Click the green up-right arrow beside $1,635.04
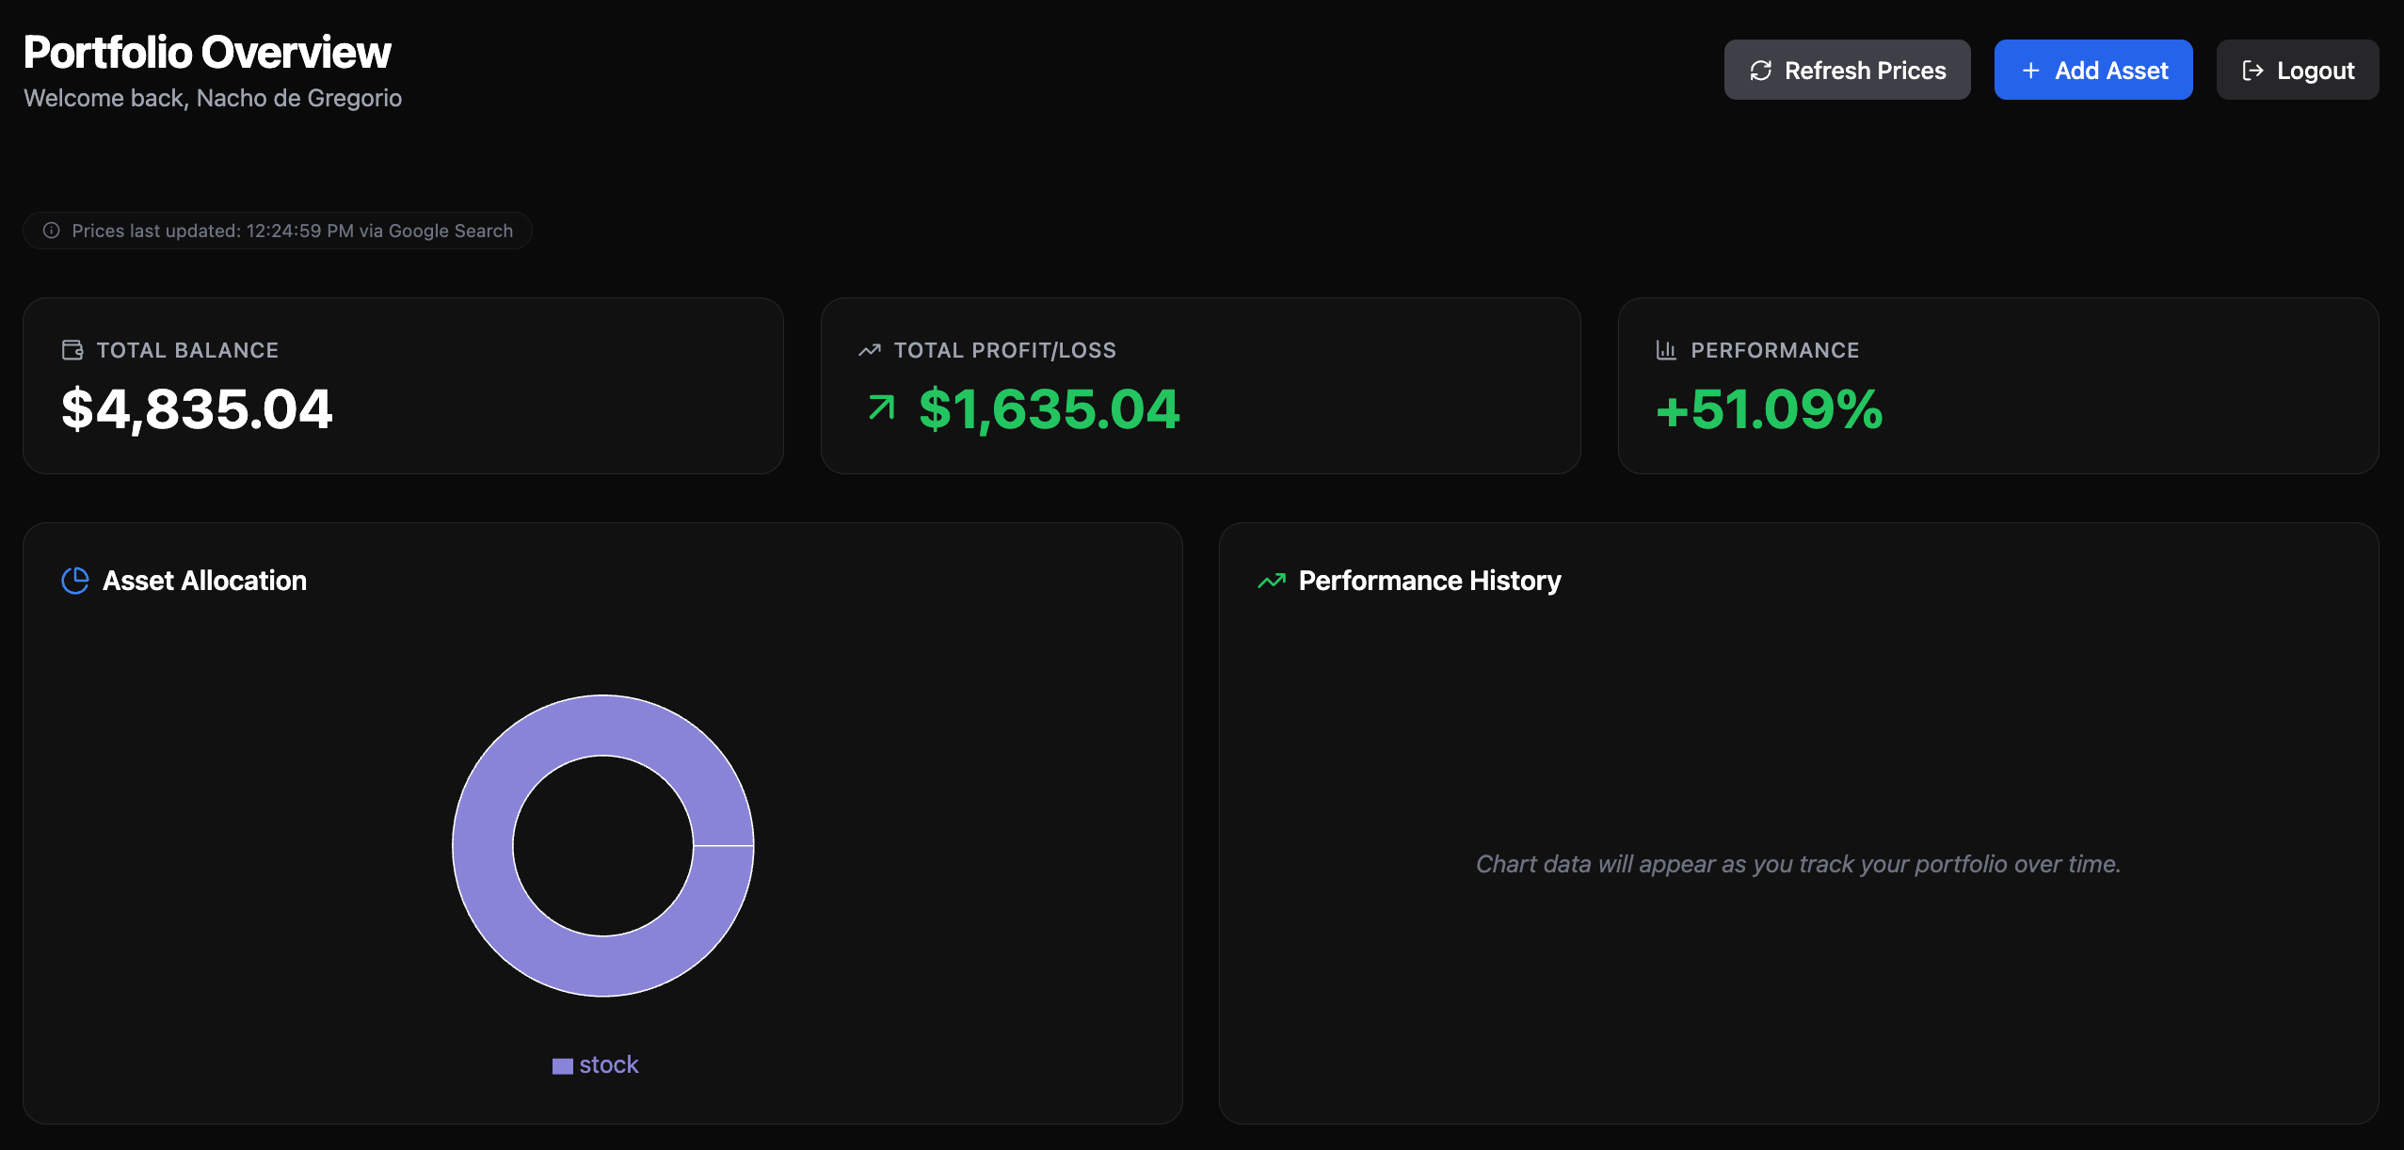 point(882,407)
